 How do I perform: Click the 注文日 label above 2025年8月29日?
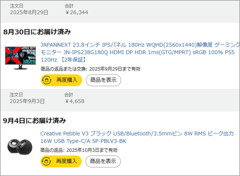pyautogui.click(x=16, y=6)
